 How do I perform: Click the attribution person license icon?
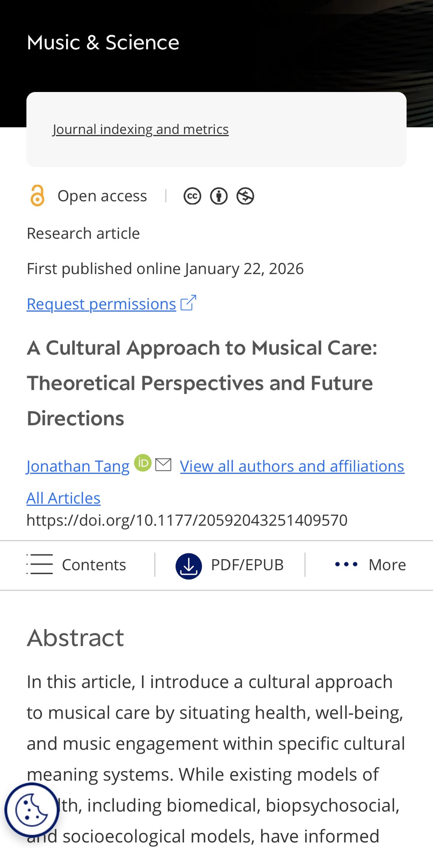219,196
